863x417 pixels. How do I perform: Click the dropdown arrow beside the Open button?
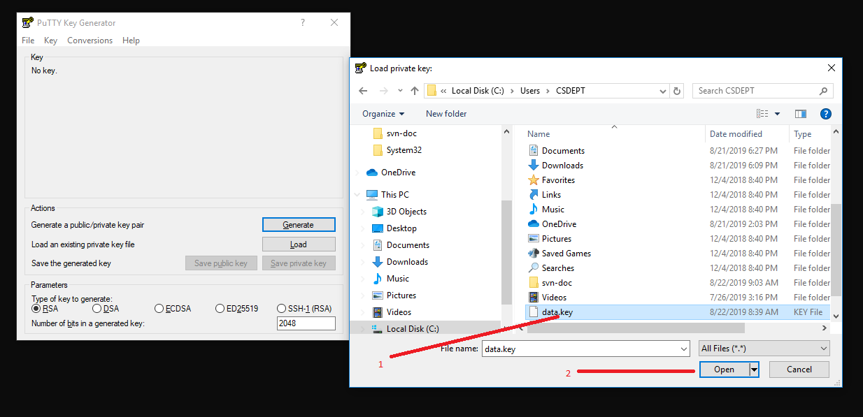[x=754, y=370]
